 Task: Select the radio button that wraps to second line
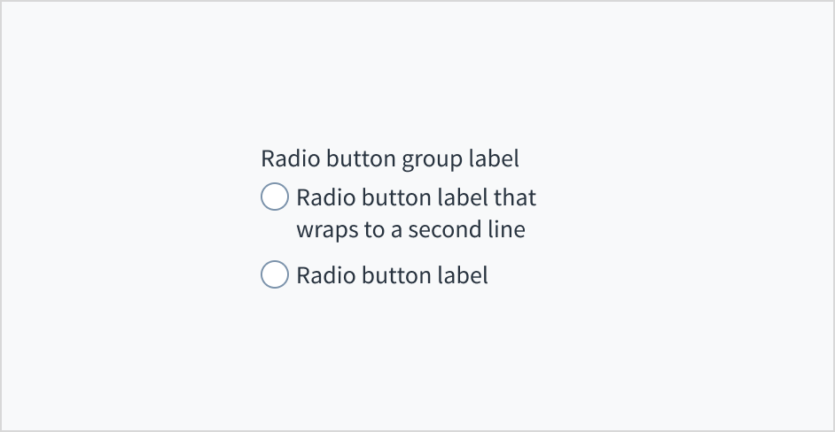coord(275,197)
